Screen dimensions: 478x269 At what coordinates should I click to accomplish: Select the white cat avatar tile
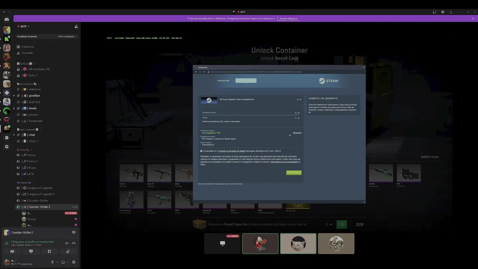(x=298, y=244)
